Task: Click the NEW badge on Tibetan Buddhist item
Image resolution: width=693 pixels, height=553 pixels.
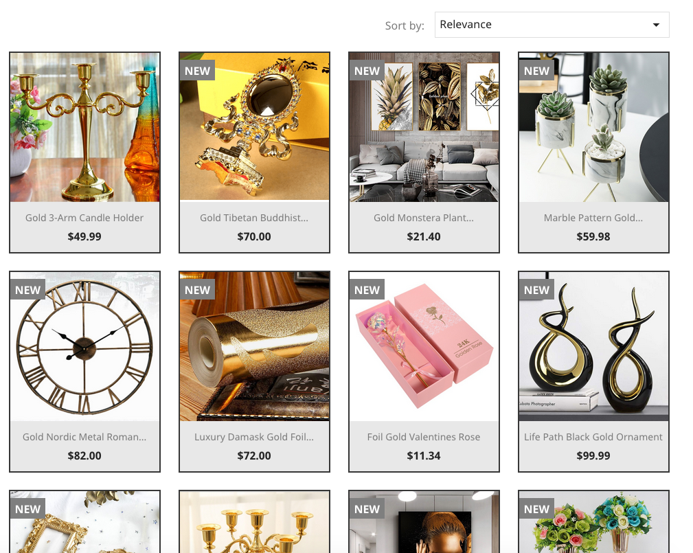Action: pos(197,70)
